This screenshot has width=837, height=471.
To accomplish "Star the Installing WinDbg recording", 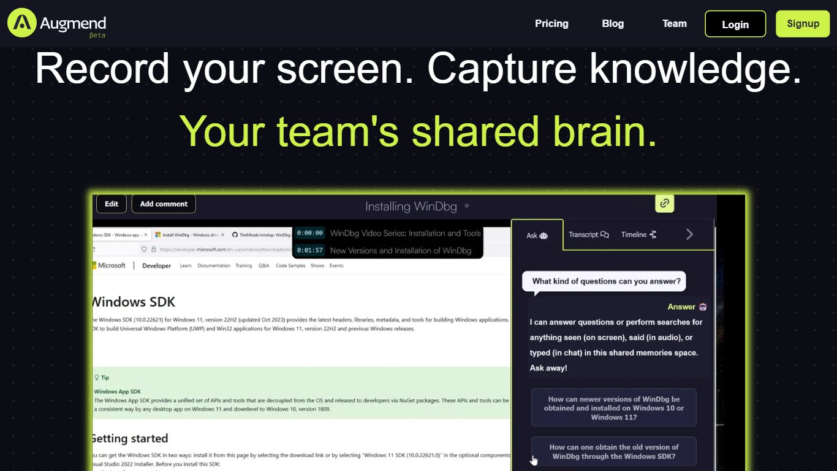I will point(467,206).
